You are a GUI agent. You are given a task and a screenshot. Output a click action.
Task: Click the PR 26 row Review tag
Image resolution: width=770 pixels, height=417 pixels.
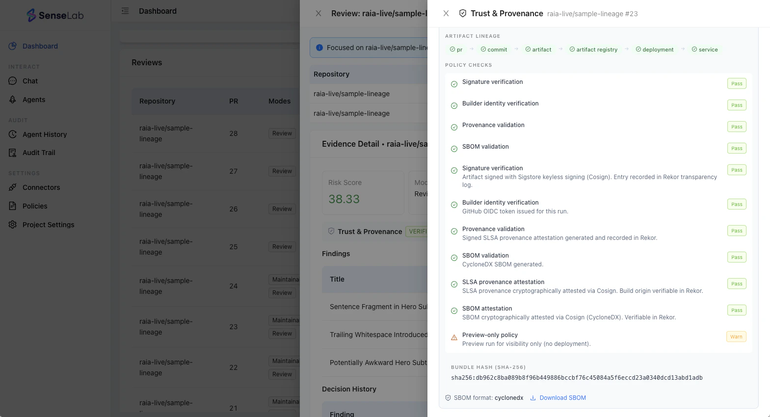click(x=282, y=209)
